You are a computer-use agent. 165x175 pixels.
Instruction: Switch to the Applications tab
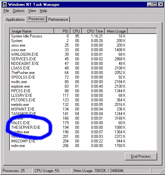(15, 20)
